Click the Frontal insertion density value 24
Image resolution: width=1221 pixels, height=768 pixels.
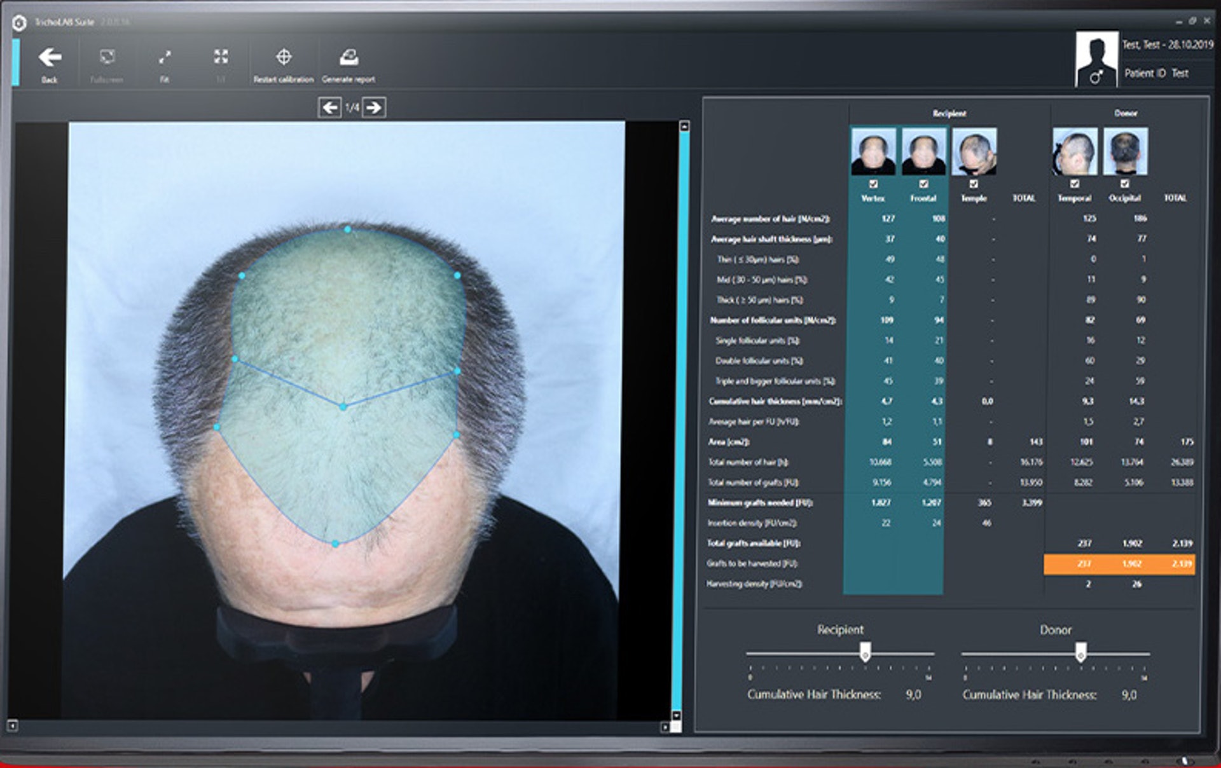click(936, 523)
